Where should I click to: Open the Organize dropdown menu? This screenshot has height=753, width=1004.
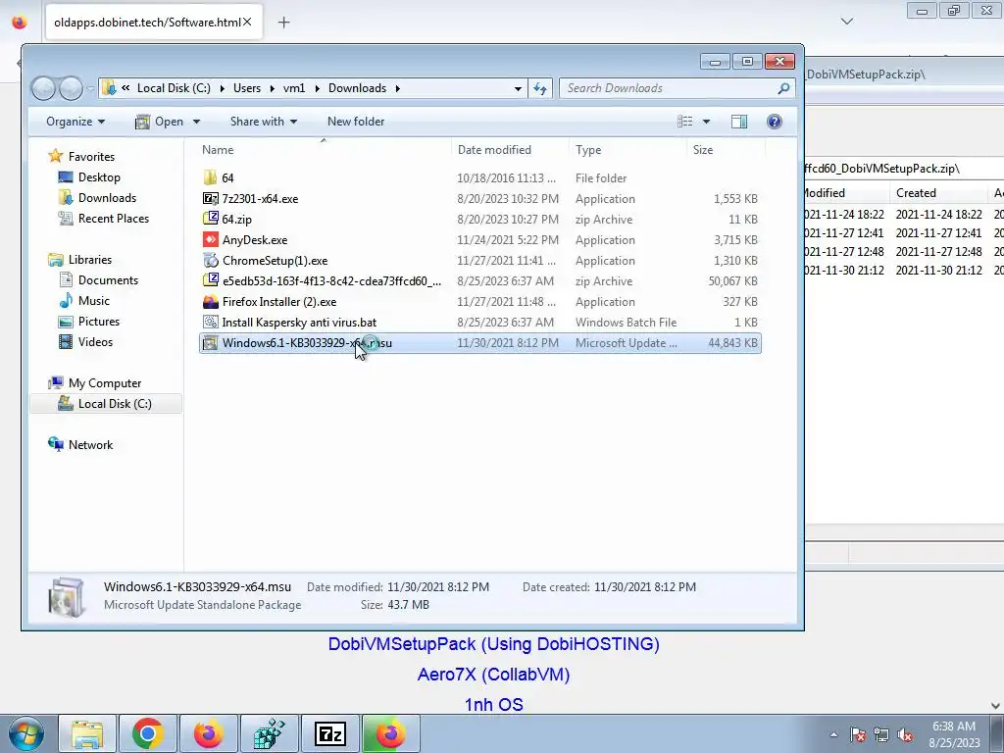click(75, 121)
